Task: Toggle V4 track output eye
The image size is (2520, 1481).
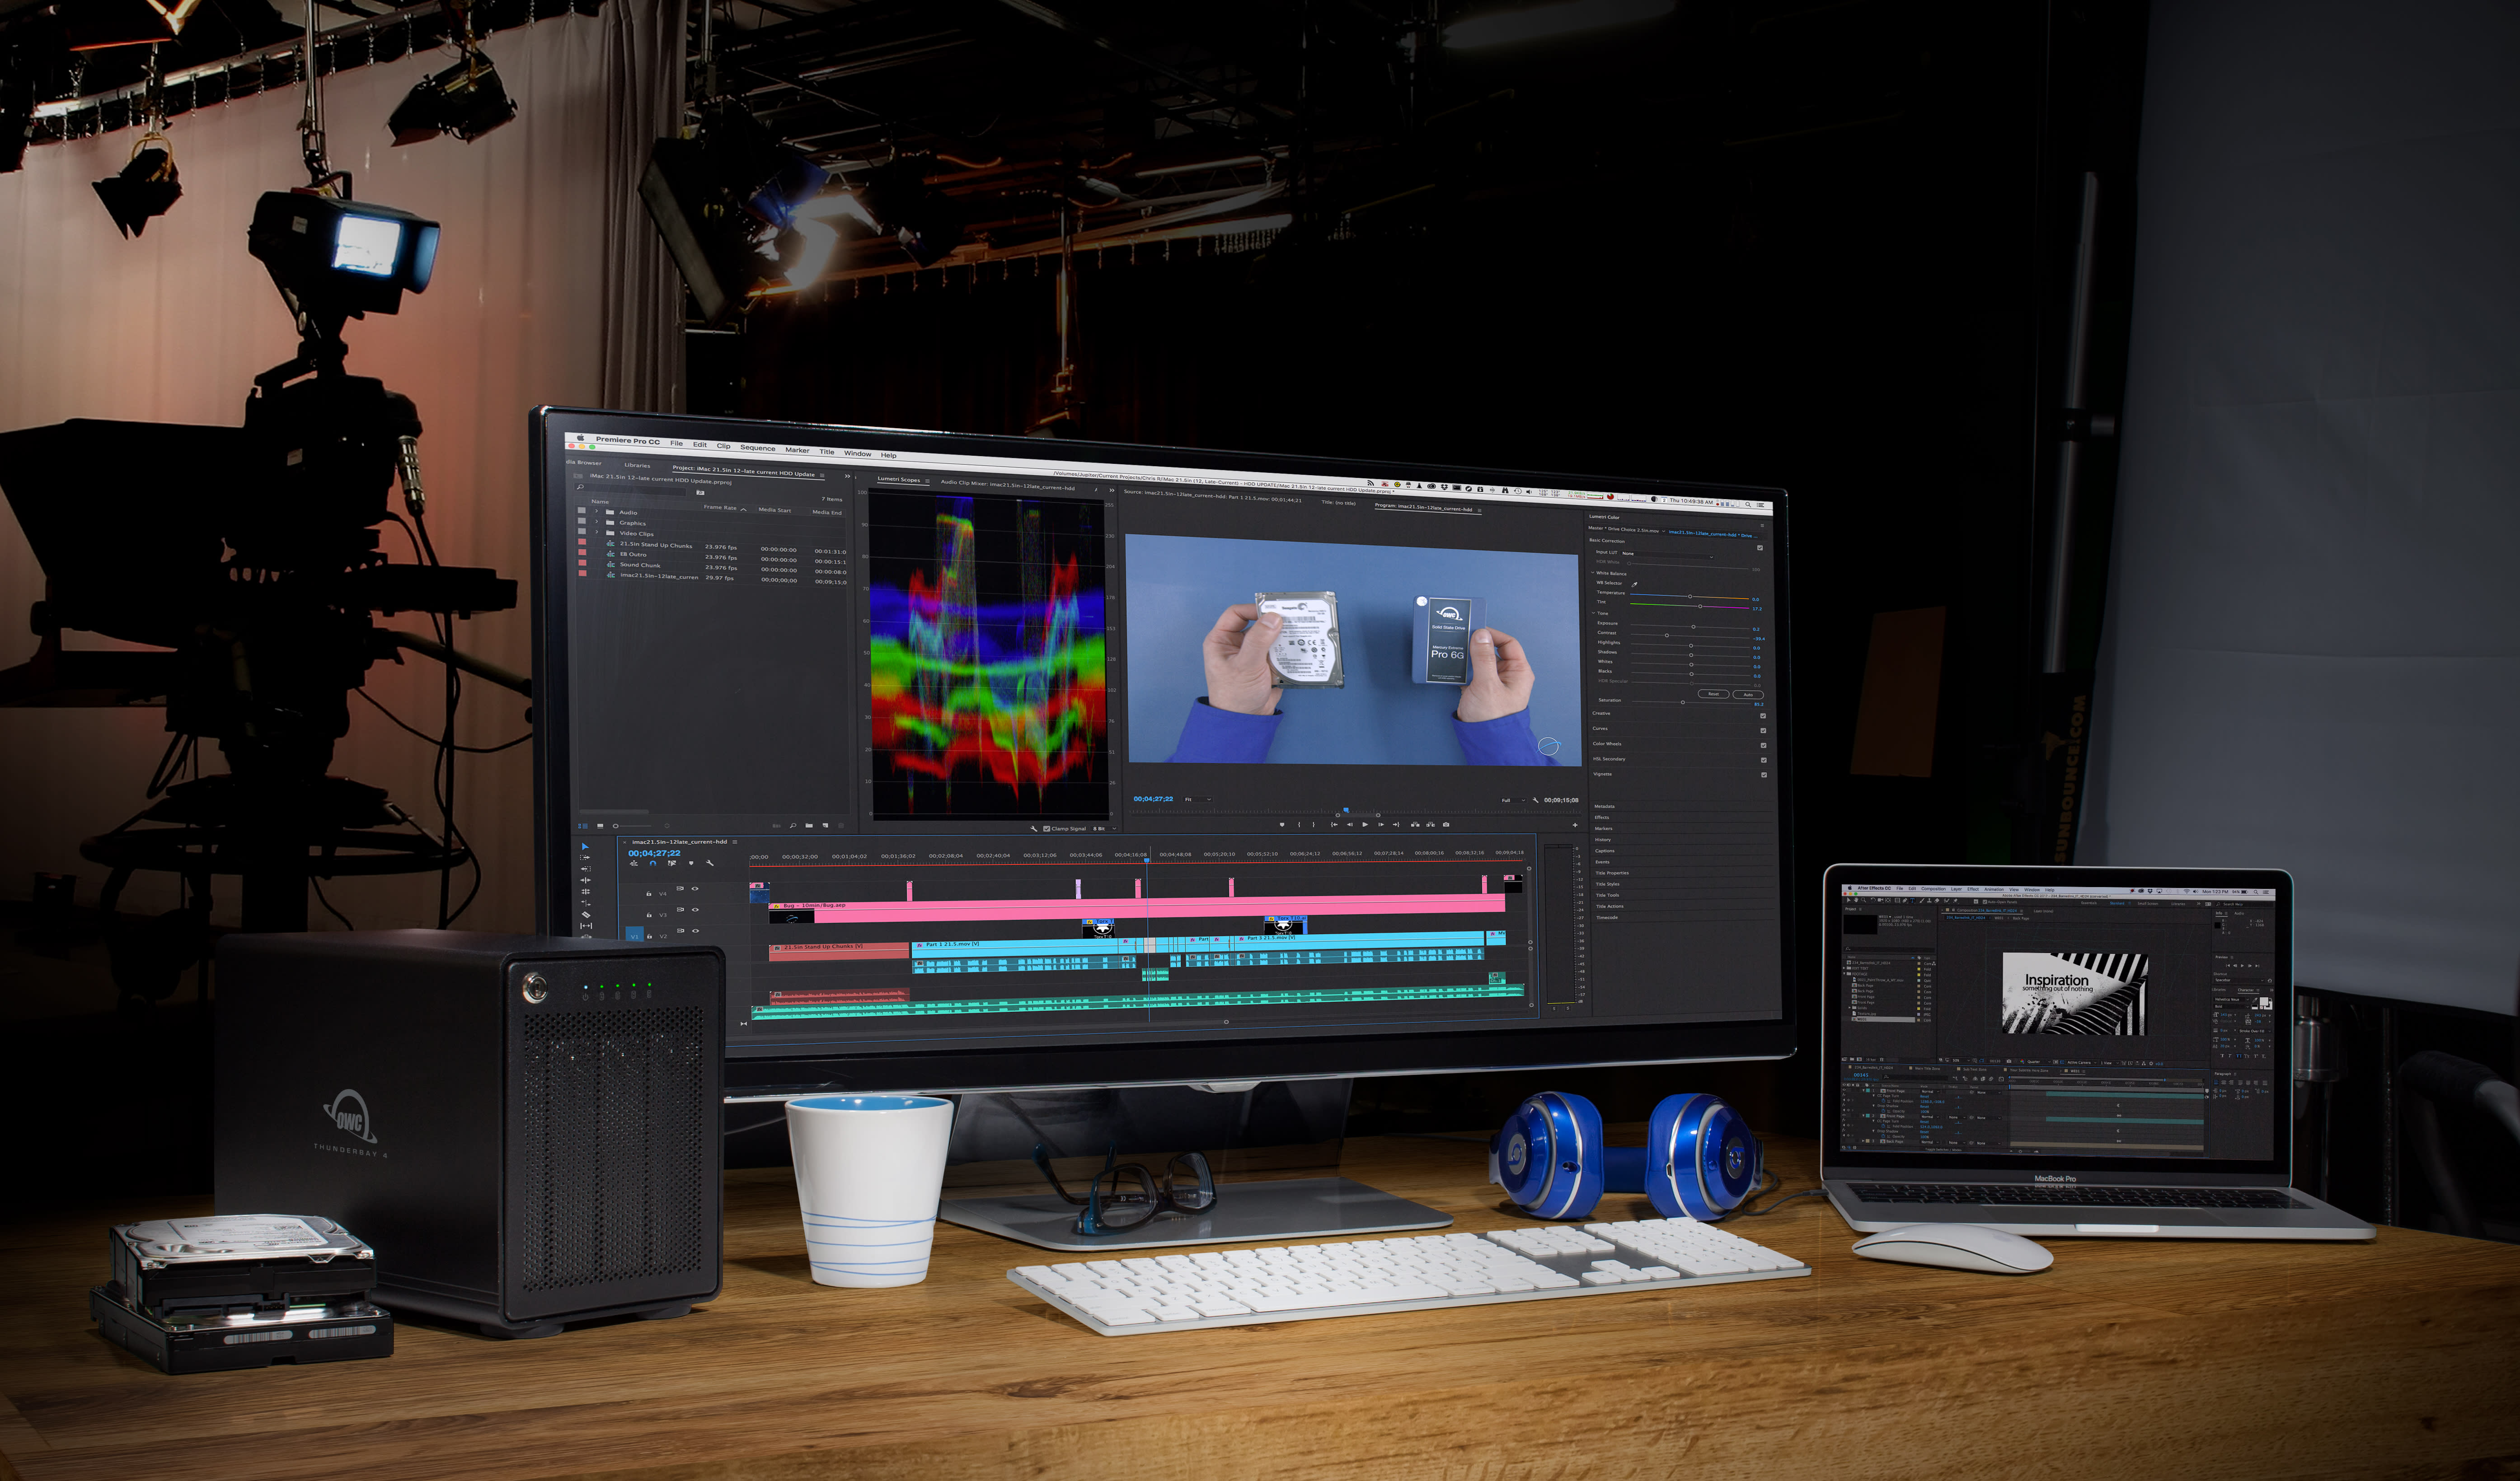Action: (x=695, y=888)
